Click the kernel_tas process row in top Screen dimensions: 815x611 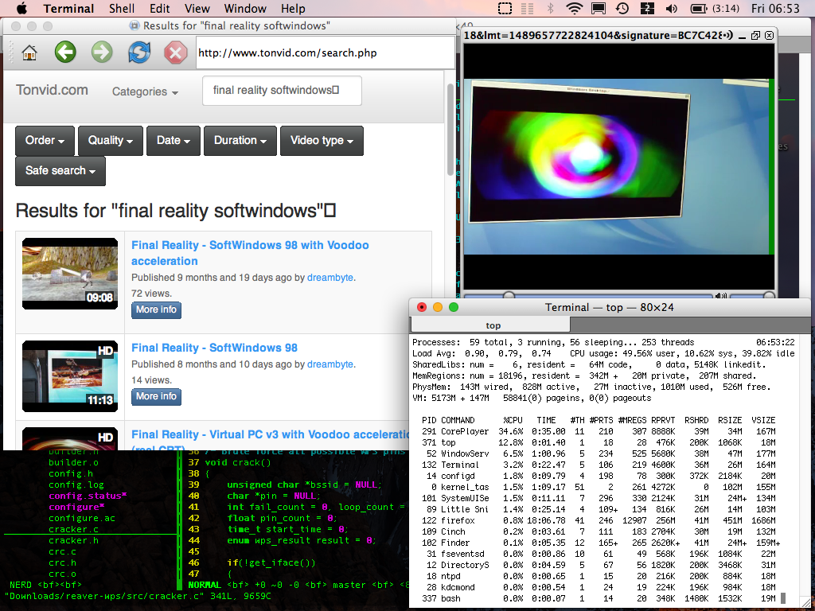pos(599,487)
